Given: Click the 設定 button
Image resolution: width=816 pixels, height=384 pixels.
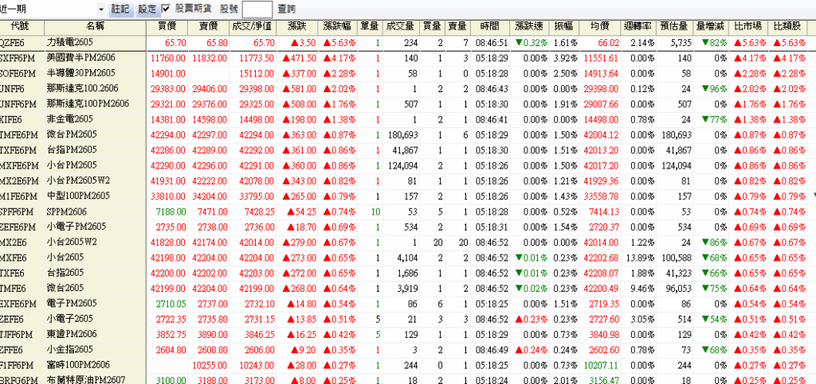Looking at the screenshot, I should pos(147,9).
